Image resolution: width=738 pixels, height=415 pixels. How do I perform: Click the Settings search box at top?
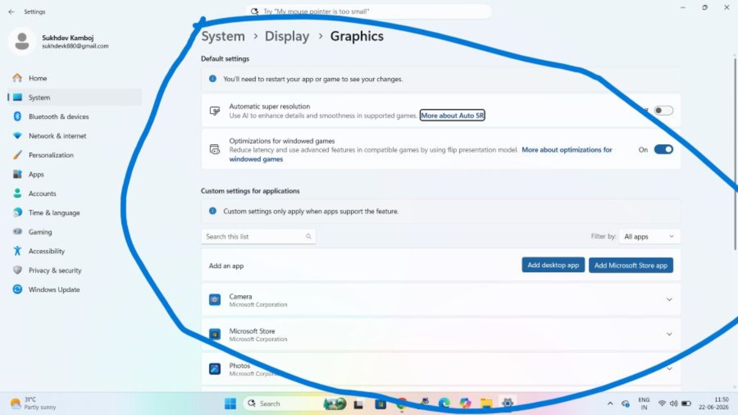click(x=369, y=12)
